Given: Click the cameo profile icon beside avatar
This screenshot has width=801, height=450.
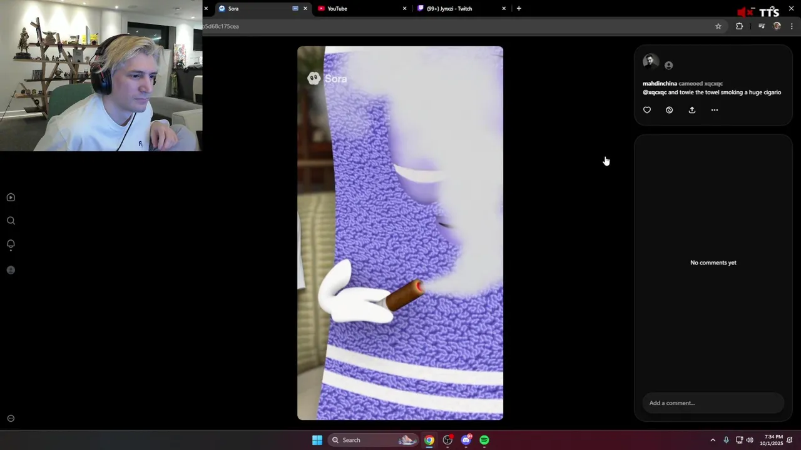Looking at the screenshot, I should click(x=669, y=66).
